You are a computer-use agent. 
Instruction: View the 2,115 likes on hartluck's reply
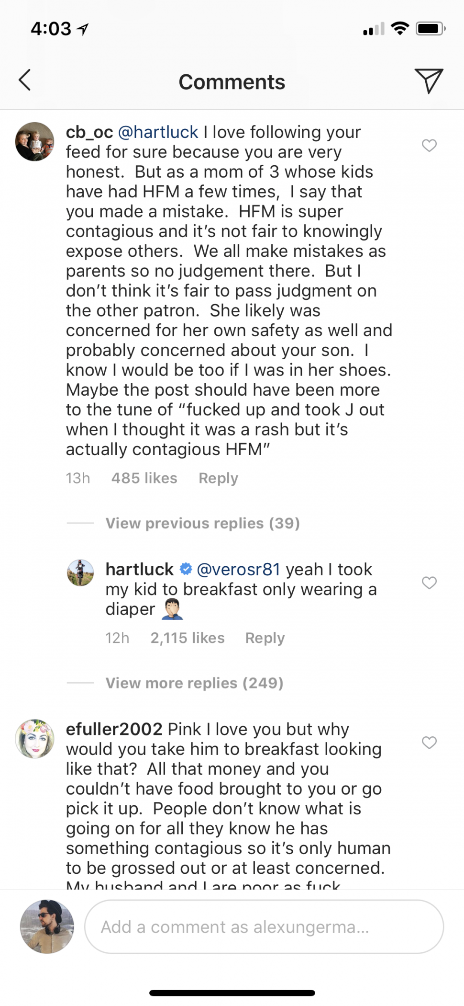[187, 638]
